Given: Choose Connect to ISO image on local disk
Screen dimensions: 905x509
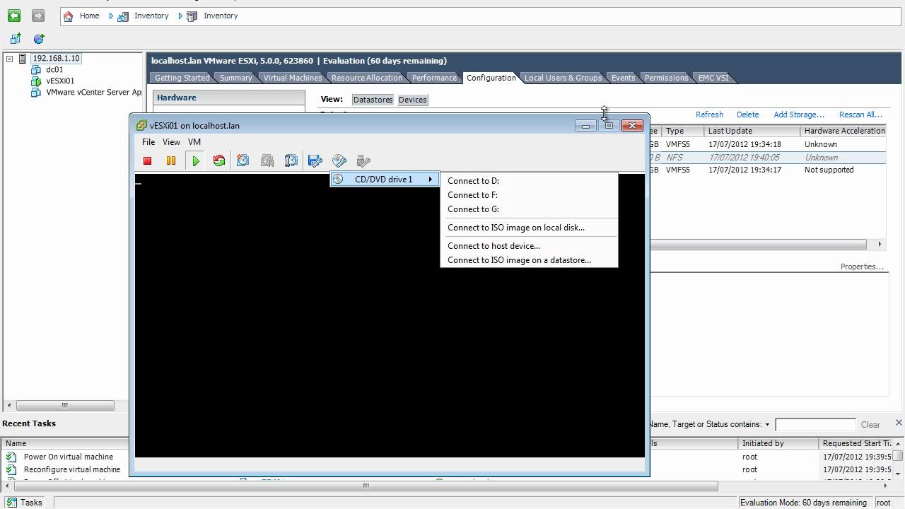Looking at the screenshot, I should click(x=529, y=228).
